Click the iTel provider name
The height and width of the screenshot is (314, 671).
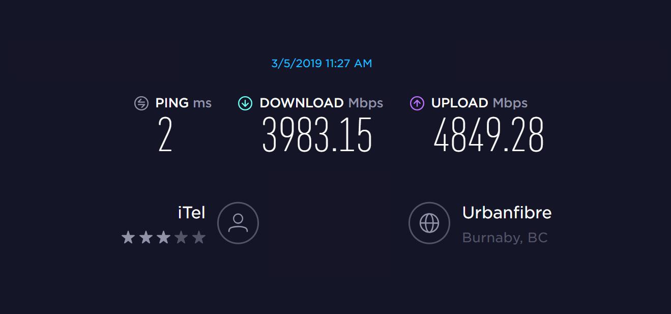click(x=192, y=213)
